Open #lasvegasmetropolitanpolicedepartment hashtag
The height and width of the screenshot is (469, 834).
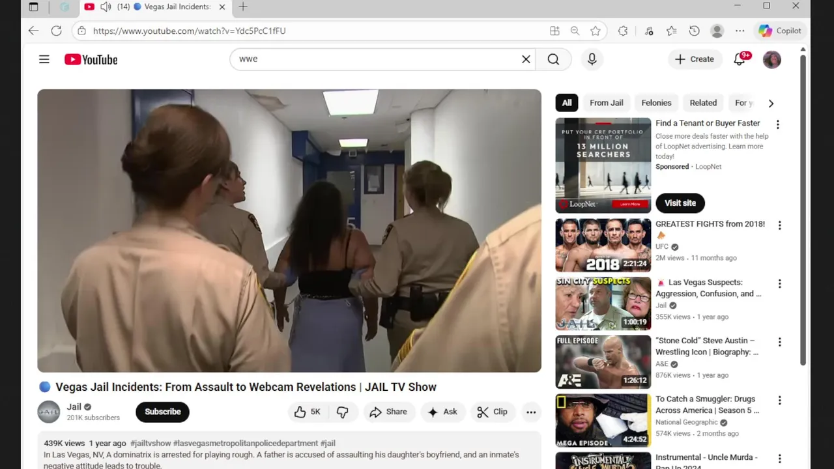pos(246,444)
